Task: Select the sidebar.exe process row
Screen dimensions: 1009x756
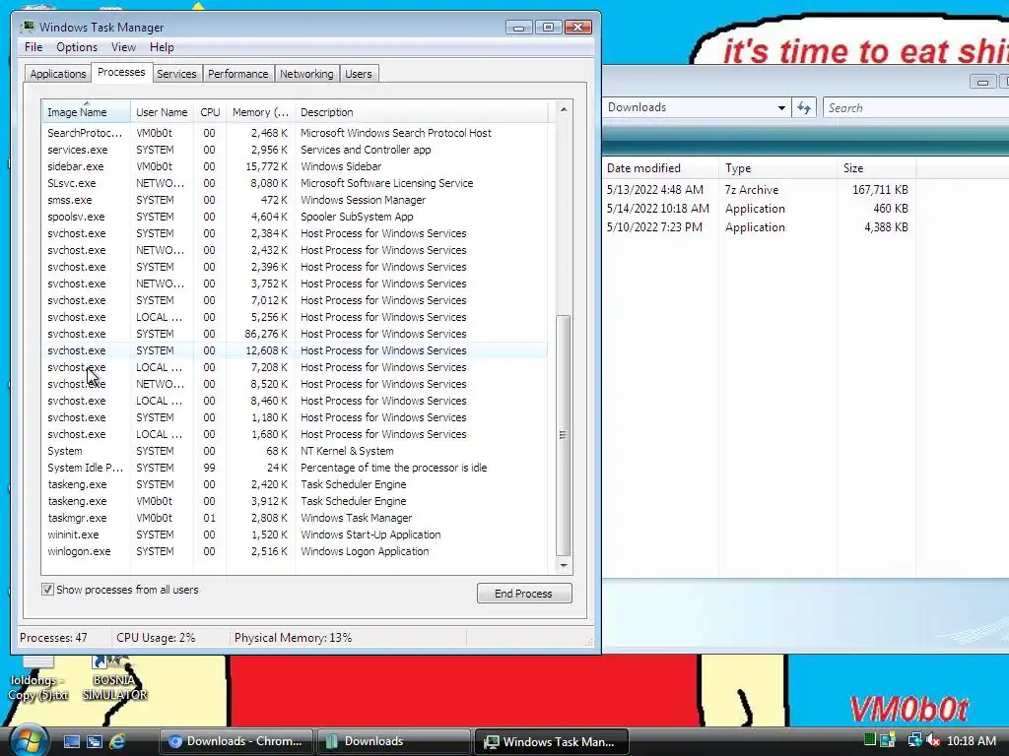Action: (x=295, y=166)
